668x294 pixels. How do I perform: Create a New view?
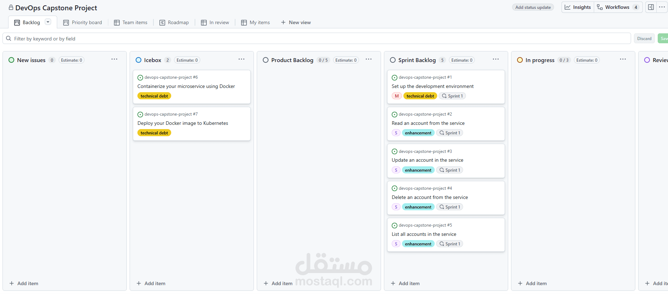pyautogui.click(x=296, y=22)
